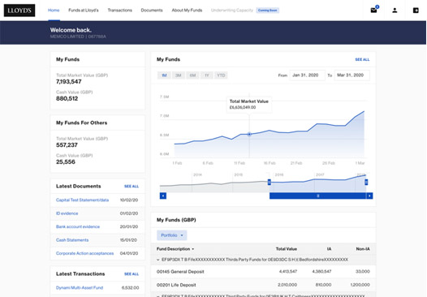Open the Transactions menu item
Viewport: 427px width, 297px height.
(x=120, y=11)
